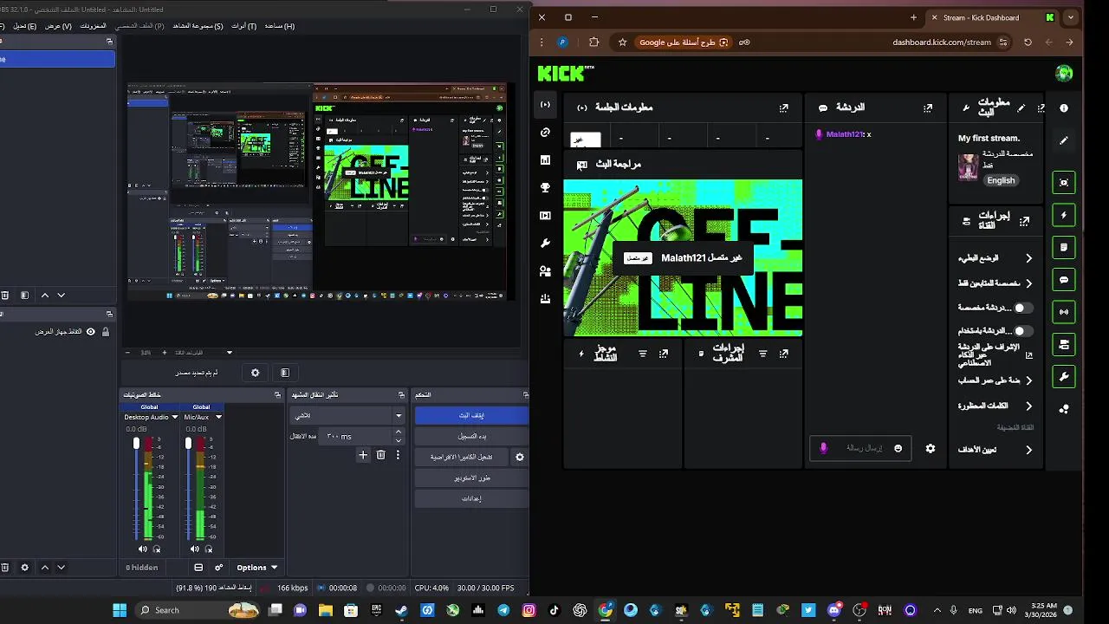1109x624 pixels.
Task: Pop out the session info panel
Action: pos(783,108)
